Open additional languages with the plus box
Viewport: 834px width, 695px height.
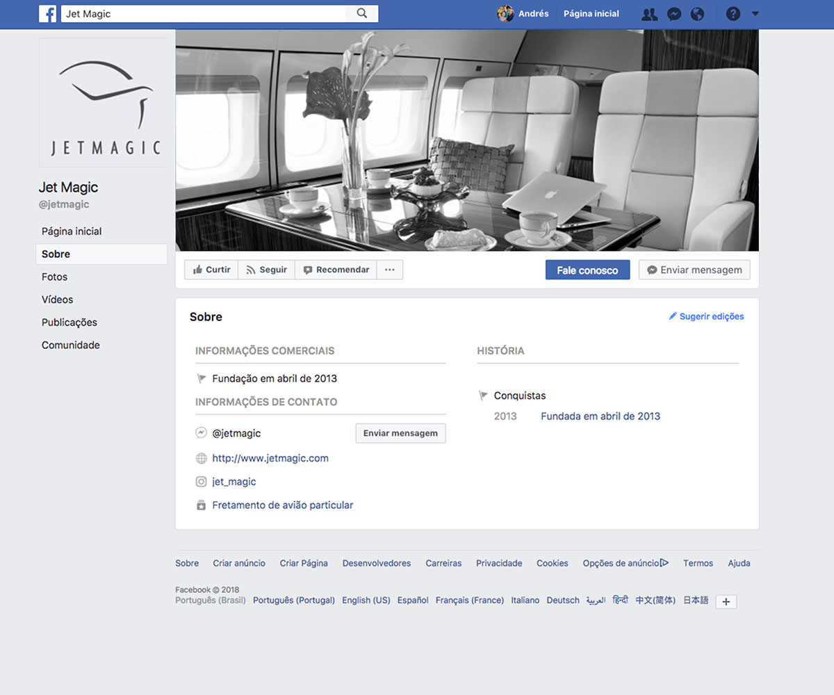tap(726, 601)
